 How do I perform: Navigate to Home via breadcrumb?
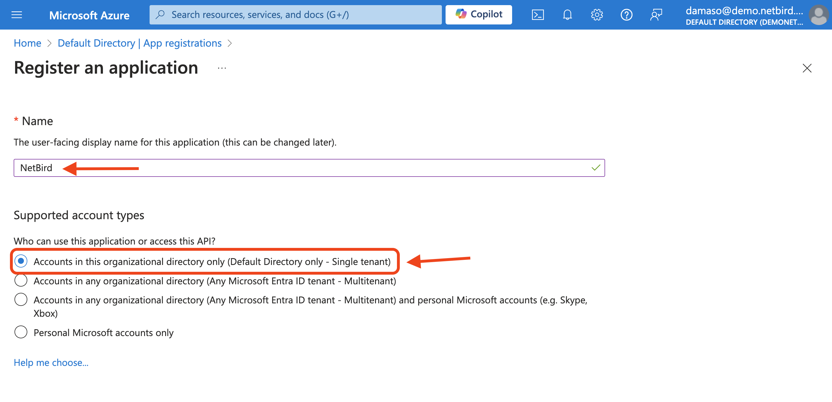[x=27, y=43]
